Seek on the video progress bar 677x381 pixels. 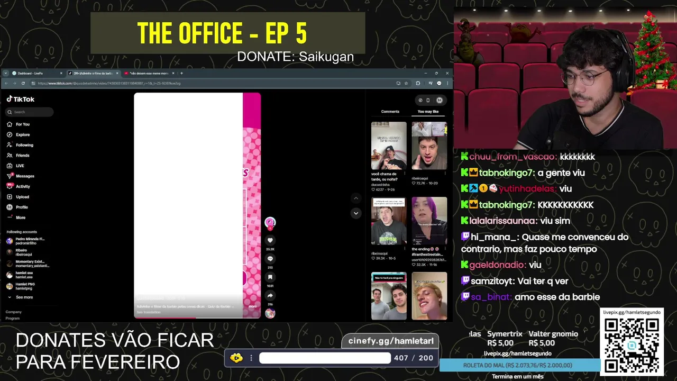coord(197,317)
